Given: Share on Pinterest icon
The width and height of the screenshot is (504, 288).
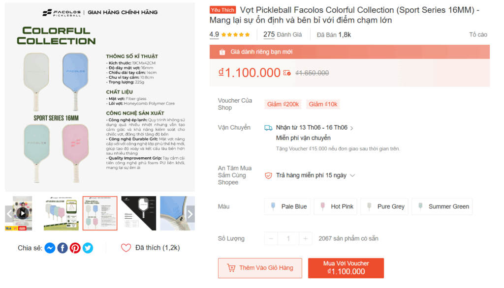Looking at the screenshot, I should (x=75, y=248).
